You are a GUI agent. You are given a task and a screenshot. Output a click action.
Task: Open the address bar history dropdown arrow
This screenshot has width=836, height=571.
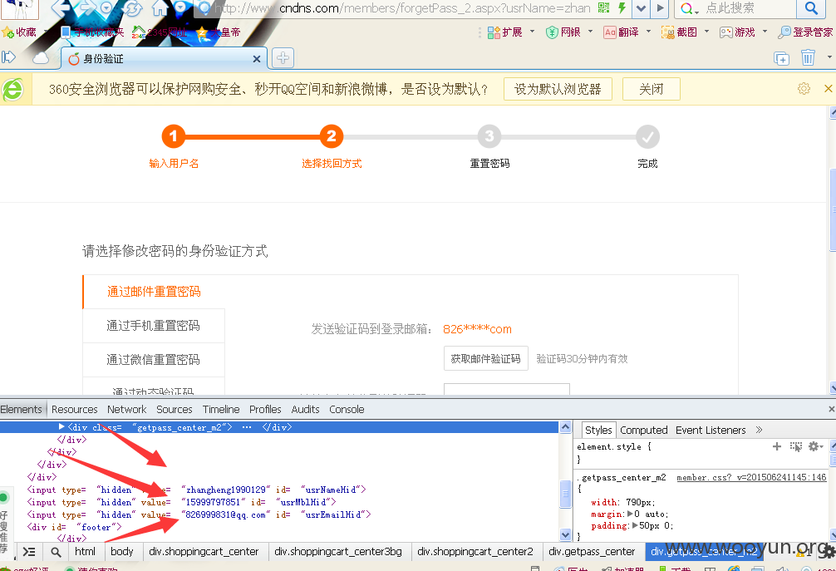coord(641,8)
